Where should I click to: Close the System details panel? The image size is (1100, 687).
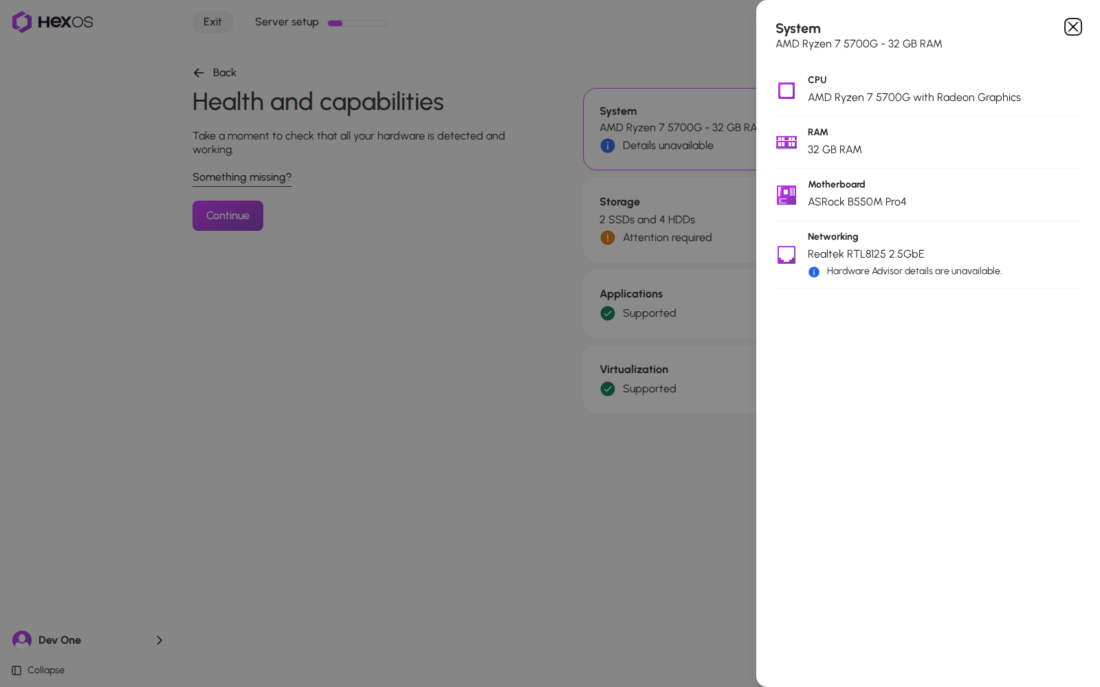pyautogui.click(x=1072, y=27)
